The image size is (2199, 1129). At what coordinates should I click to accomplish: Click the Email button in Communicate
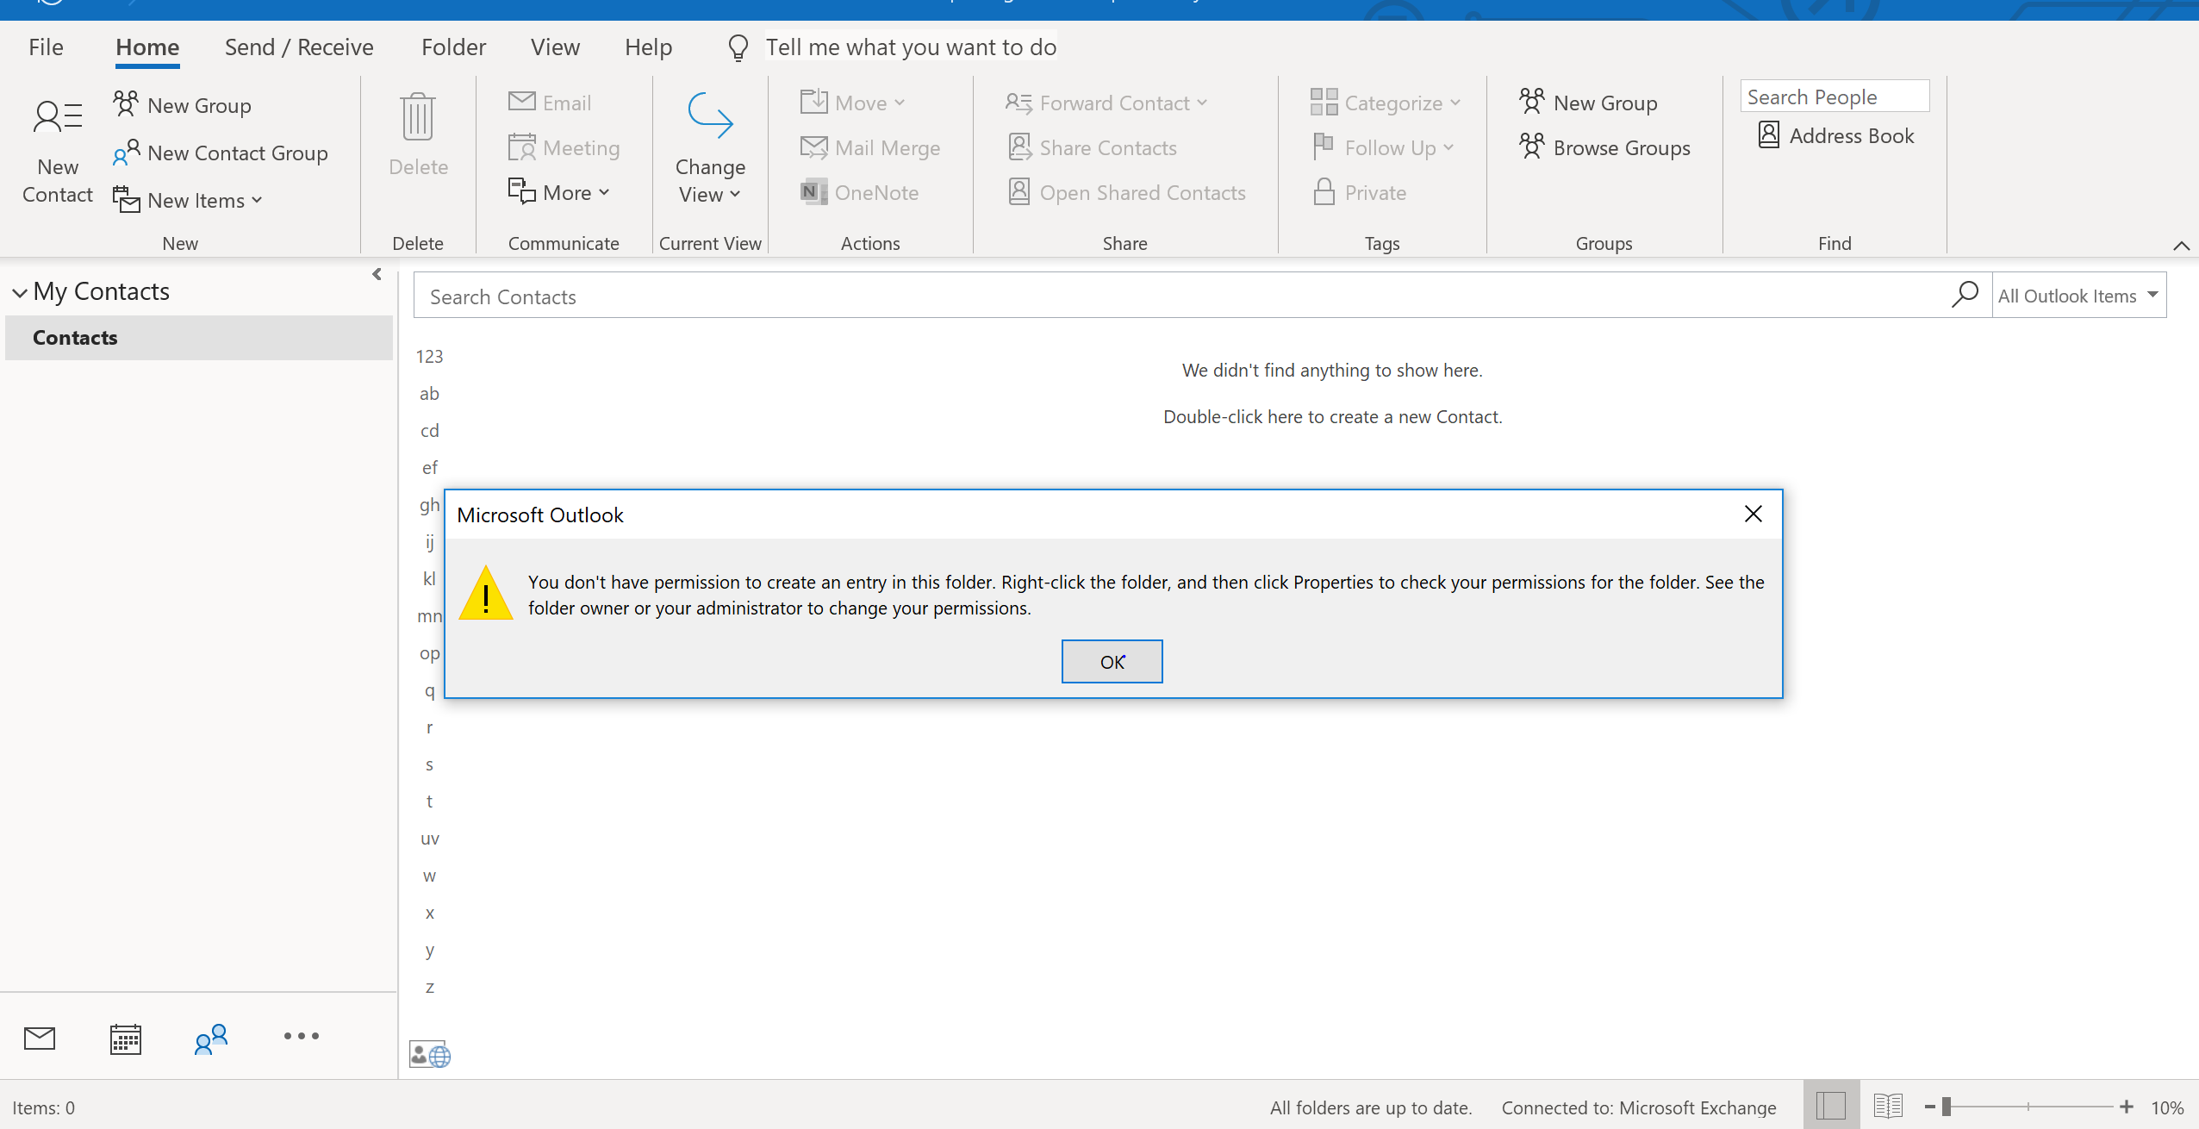point(550,103)
